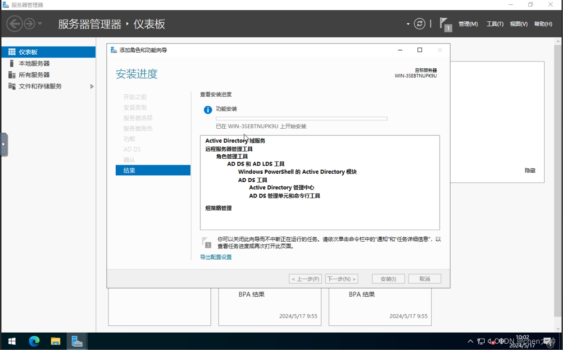The width and height of the screenshot is (563, 350).
Task: Select 结果 step in wizard
Action: [153, 170]
